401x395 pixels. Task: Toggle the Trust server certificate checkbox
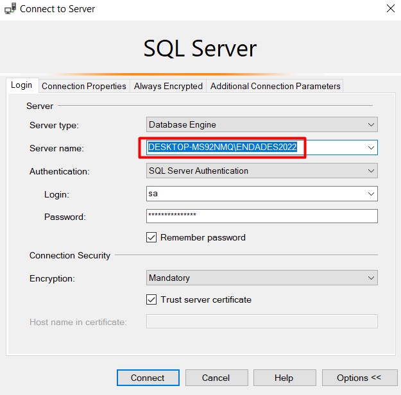pyautogui.click(x=151, y=299)
